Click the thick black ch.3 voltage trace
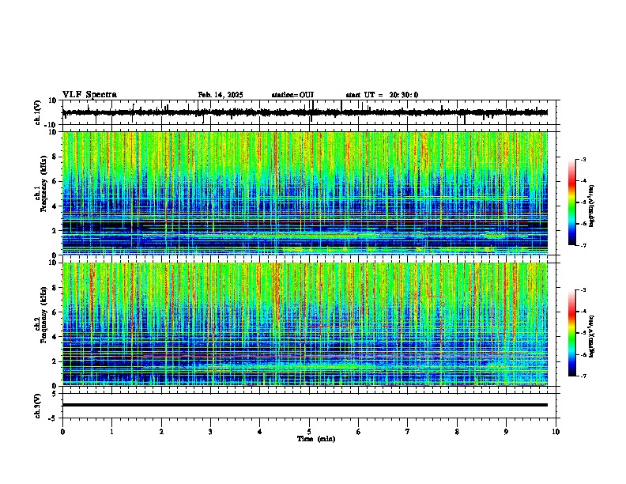This screenshot has height=484, width=626. click(305, 405)
